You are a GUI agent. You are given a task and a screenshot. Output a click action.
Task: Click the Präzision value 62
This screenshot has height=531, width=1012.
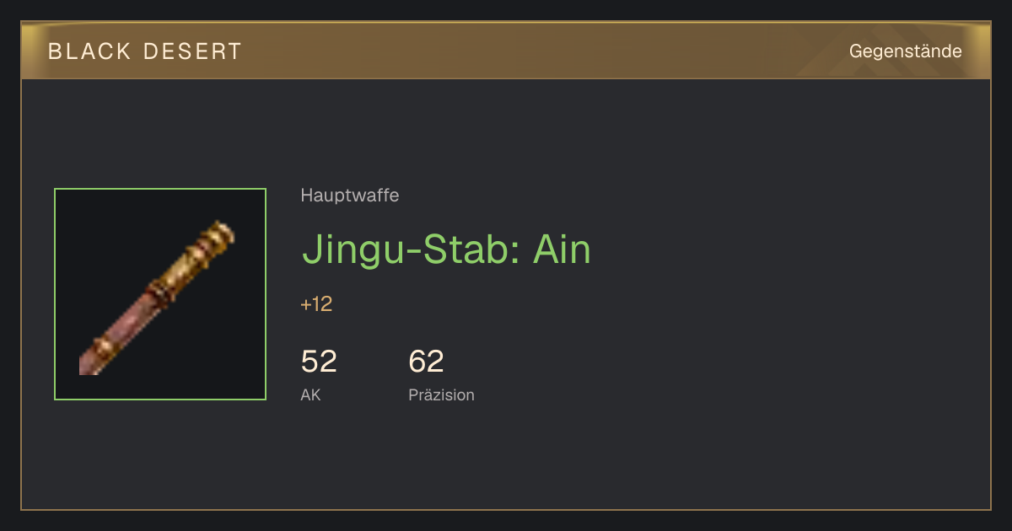point(426,362)
